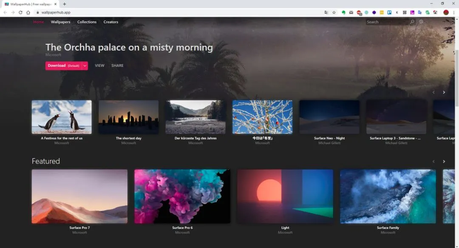Expand the Download options arrow
459x248 pixels.
click(85, 66)
